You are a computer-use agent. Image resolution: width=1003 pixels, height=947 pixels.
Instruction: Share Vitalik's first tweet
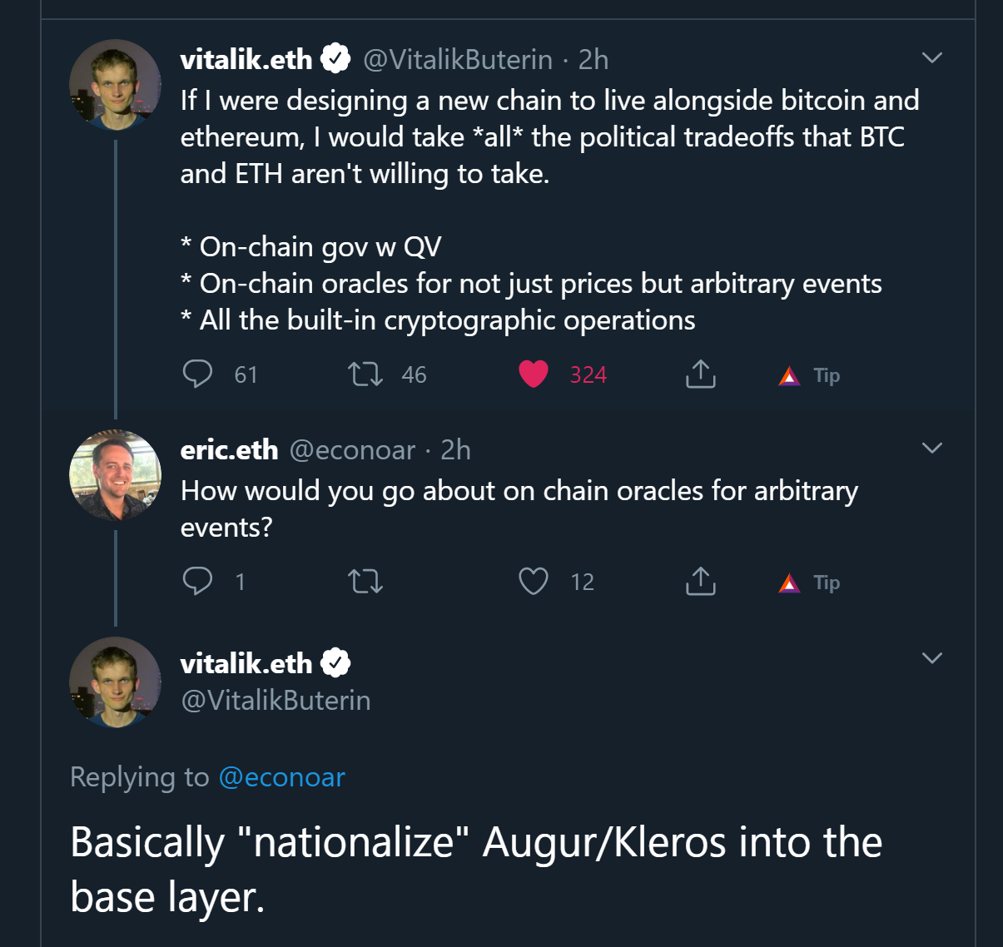coord(701,374)
